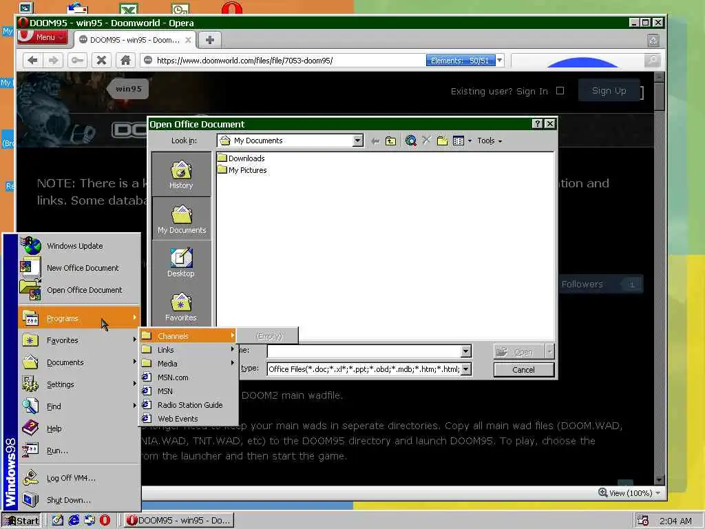Open the Views dropdown arrow
Image resolution: width=705 pixels, height=529 pixels.
(x=470, y=141)
